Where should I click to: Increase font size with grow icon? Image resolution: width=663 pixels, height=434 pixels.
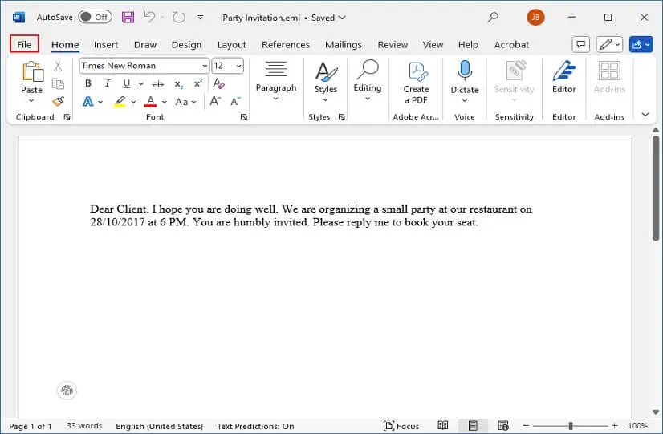click(215, 101)
